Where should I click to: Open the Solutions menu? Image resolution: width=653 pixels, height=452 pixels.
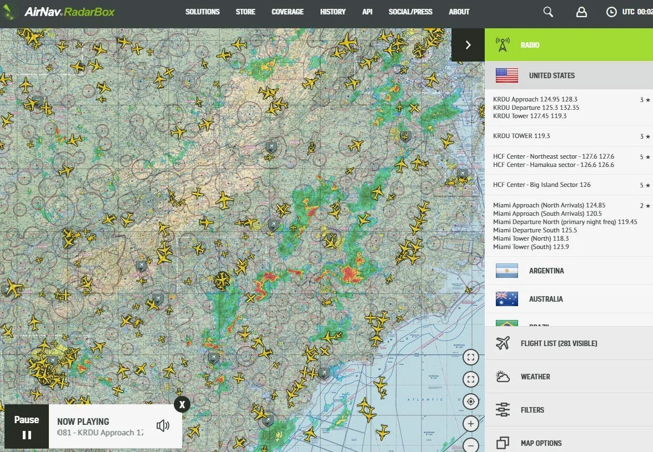[x=202, y=12]
